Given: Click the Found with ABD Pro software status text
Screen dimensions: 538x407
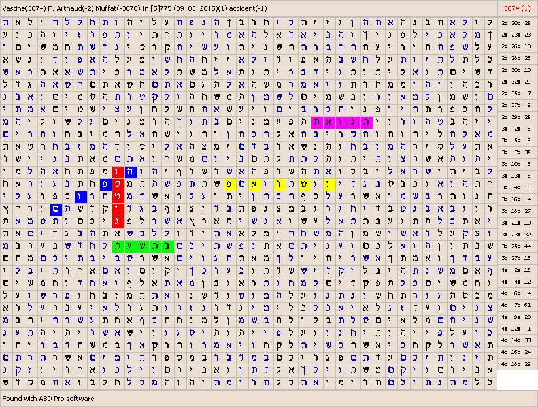Looking at the screenshot, I should pos(48,399).
